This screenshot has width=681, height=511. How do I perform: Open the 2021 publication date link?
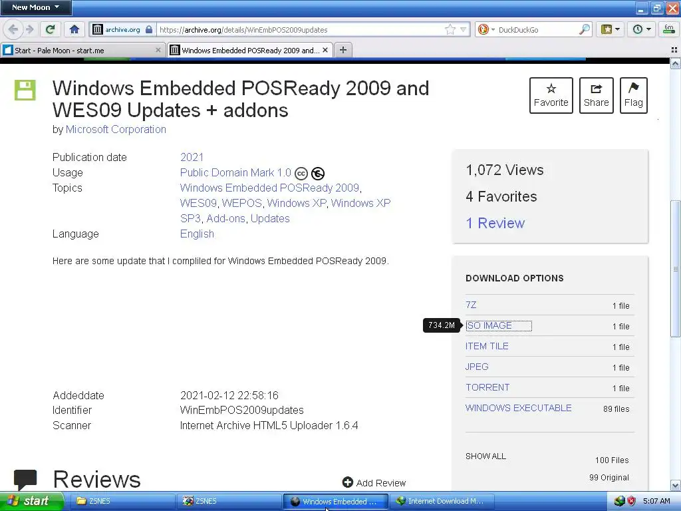pyautogui.click(x=192, y=157)
